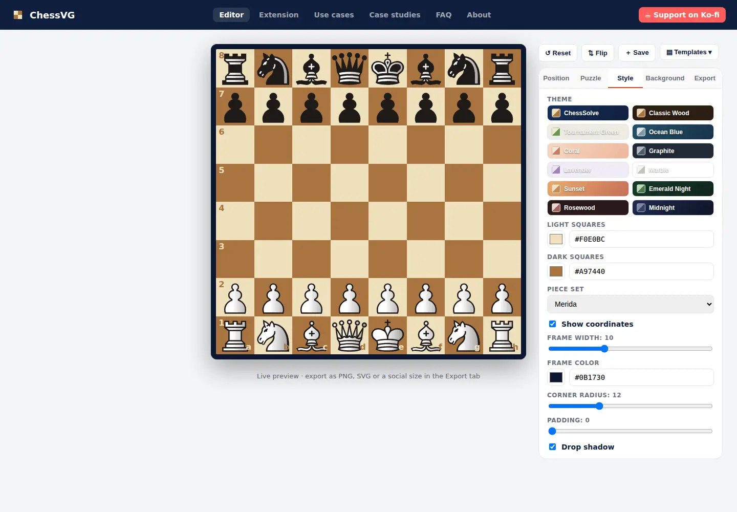
Task: Edit the frame color hex field
Action: click(x=641, y=377)
